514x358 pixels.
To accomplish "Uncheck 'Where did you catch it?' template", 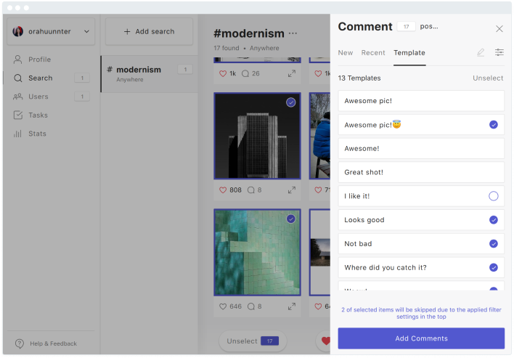I will click(x=494, y=267).
